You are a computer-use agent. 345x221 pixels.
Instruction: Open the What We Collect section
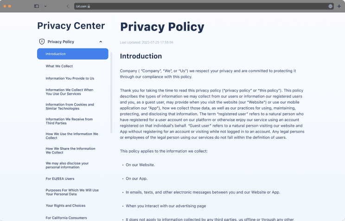pos(59,66)
